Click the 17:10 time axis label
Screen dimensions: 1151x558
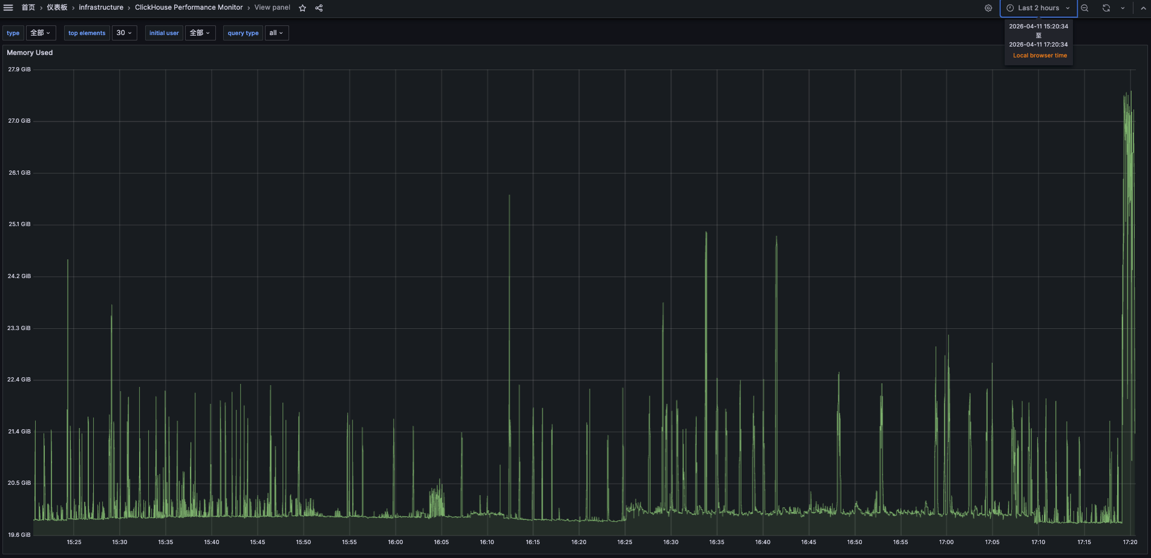click(x=1039, y=542)
